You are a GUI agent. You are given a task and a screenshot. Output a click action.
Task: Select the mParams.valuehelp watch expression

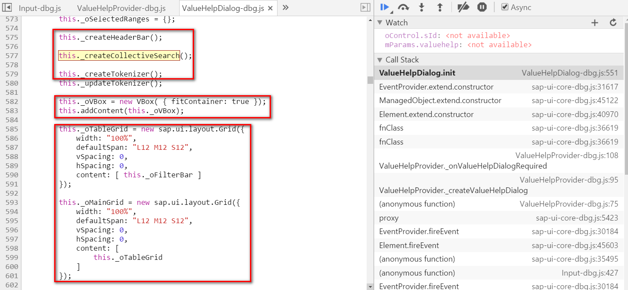(x=458, y=45)
